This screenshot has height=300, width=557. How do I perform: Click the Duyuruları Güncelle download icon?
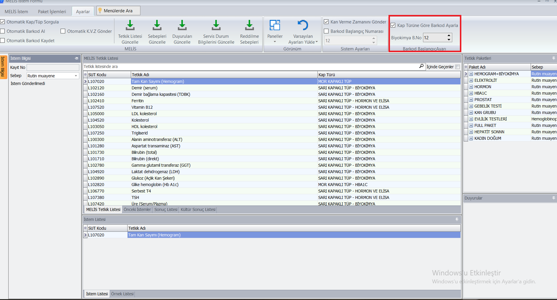coord(182,25)
